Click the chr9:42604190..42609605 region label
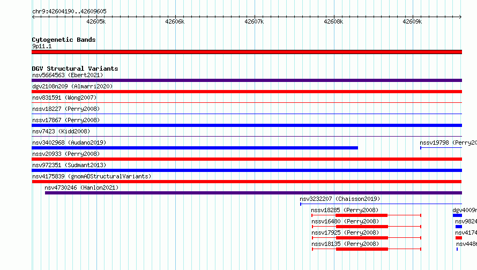477x270 pixels. 69,11
